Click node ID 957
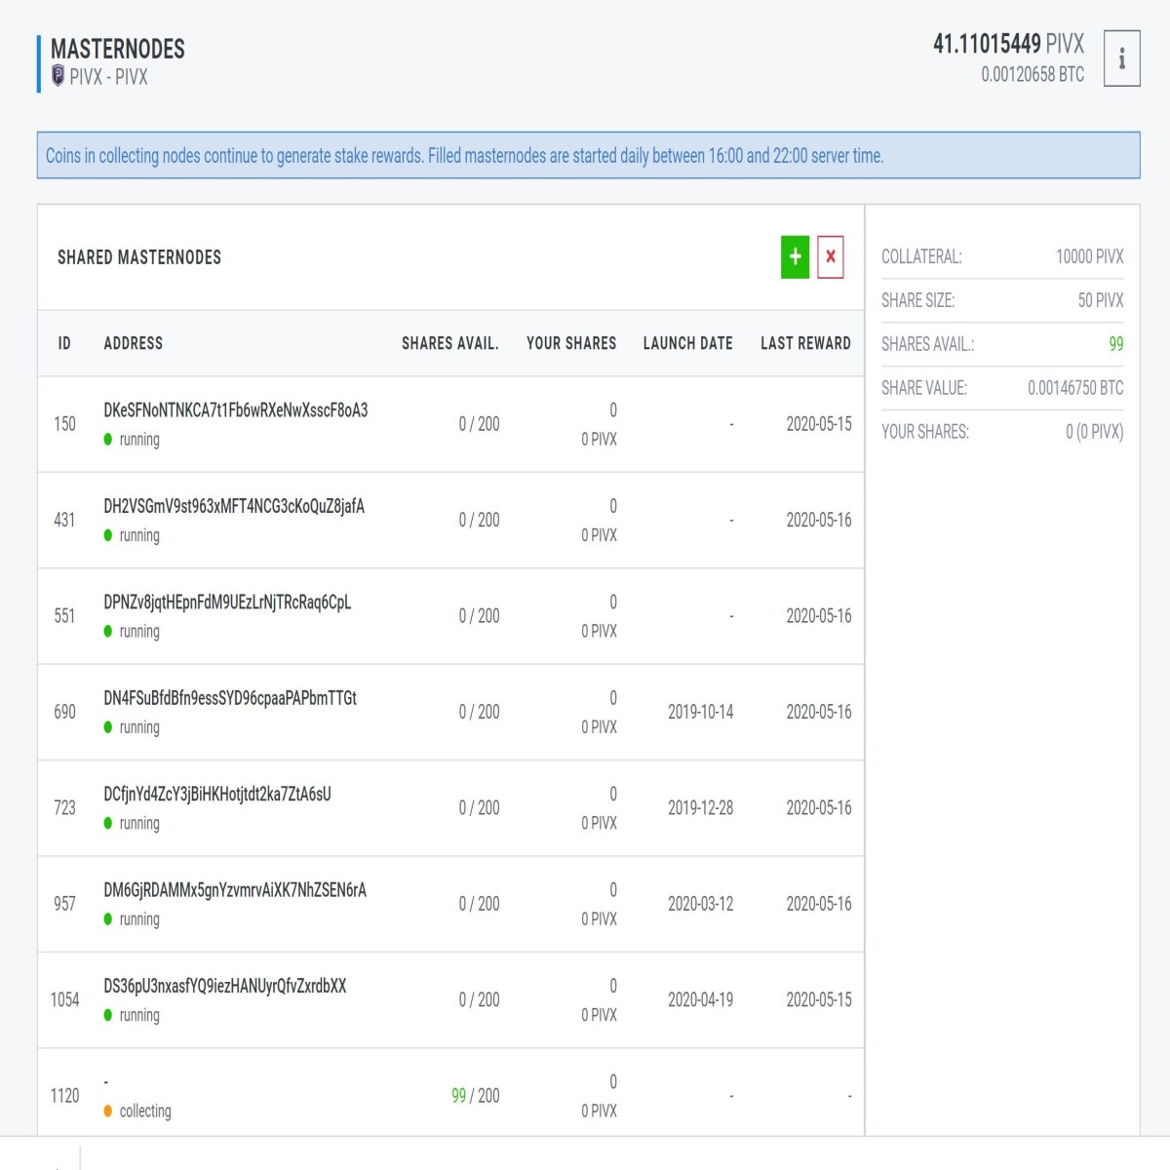This screenshot has width=1170, height=1170. (x=64, y=904)
